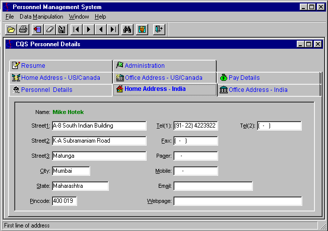Open the Office Address - India tab

click(258, 90)
